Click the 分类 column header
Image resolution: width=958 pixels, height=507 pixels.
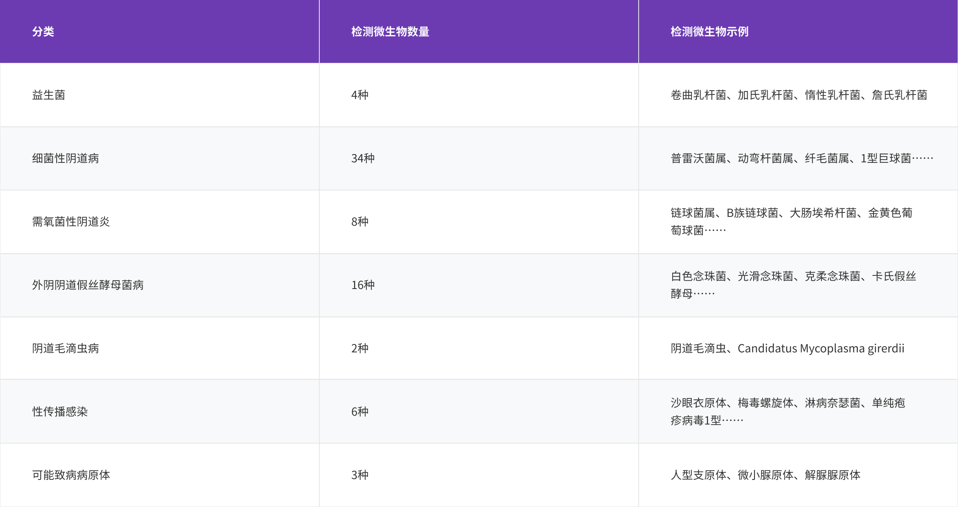tap(43, 32)
